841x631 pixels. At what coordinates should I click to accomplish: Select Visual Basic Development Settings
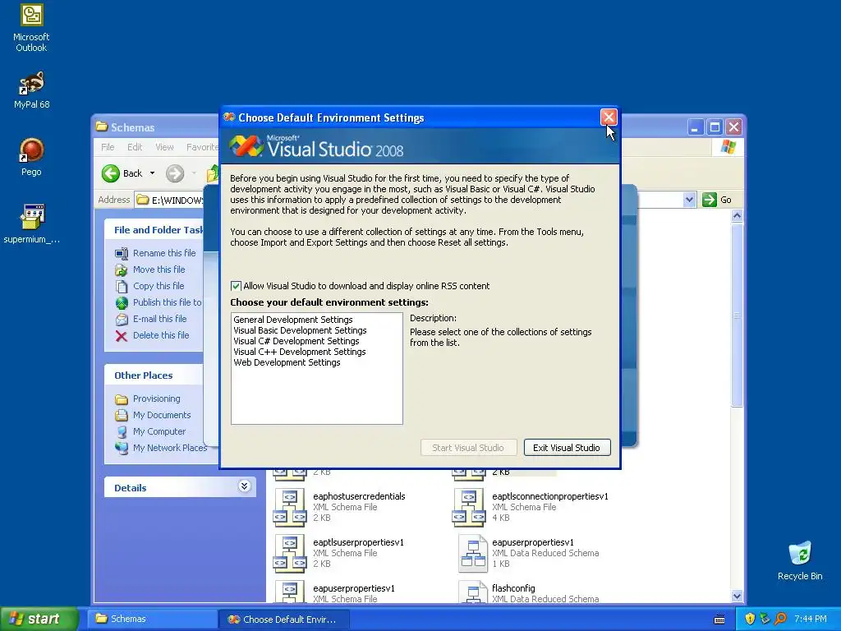coord(300,330)
